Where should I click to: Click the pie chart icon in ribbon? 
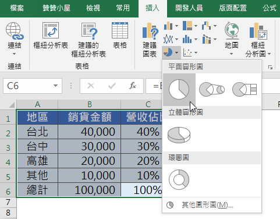point(168,52)
